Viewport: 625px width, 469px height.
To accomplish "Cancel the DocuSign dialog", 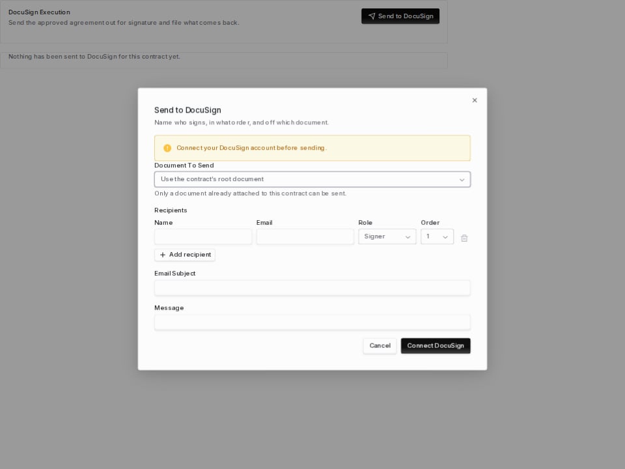I will tap(380, 346).
